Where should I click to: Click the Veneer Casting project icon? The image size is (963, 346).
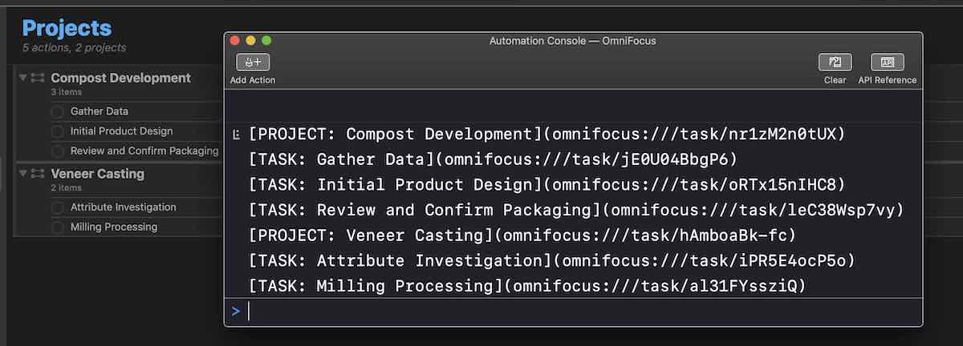(38, 174)
